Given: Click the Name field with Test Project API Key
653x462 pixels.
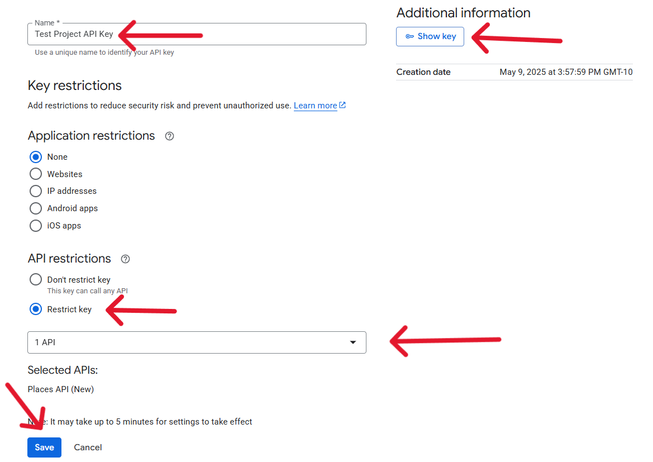Looking at the screenshot, I should (x=197, y=34).
